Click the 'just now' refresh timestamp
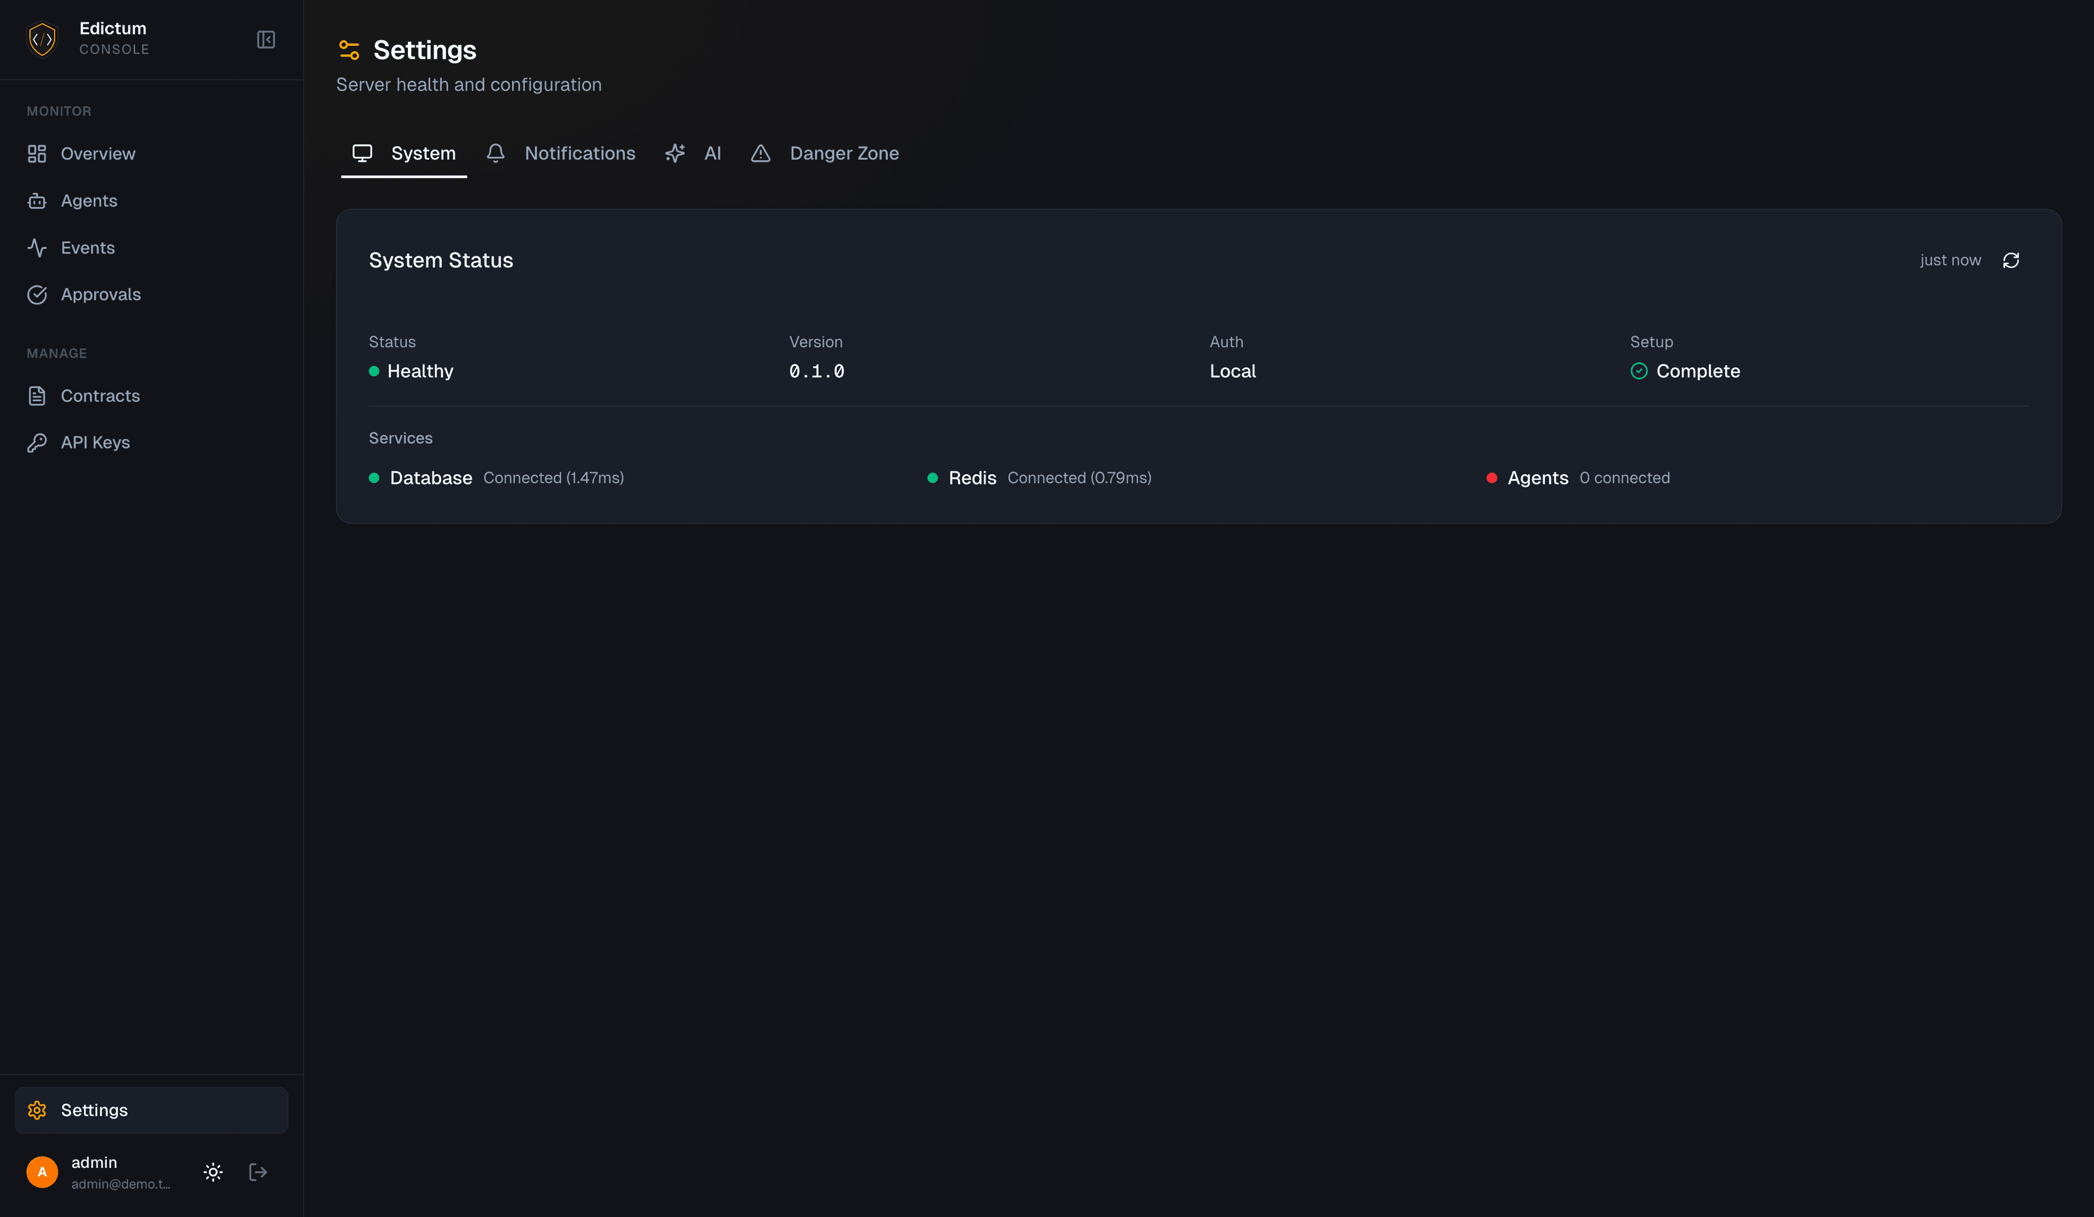2094x1217 pixels. click(x=1949, y=260)
